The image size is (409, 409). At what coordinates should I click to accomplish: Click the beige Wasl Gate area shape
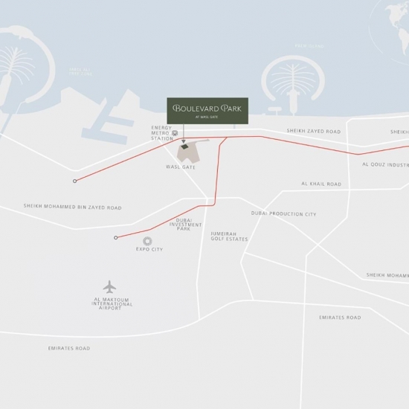(x=188, y=154)
